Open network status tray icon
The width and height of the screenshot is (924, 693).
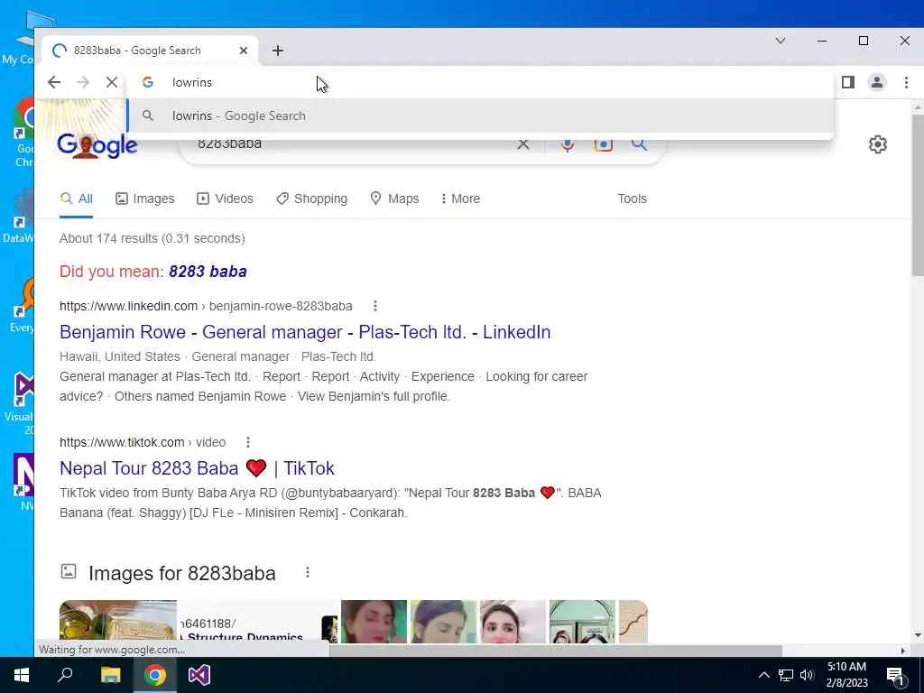pos(786,675)
